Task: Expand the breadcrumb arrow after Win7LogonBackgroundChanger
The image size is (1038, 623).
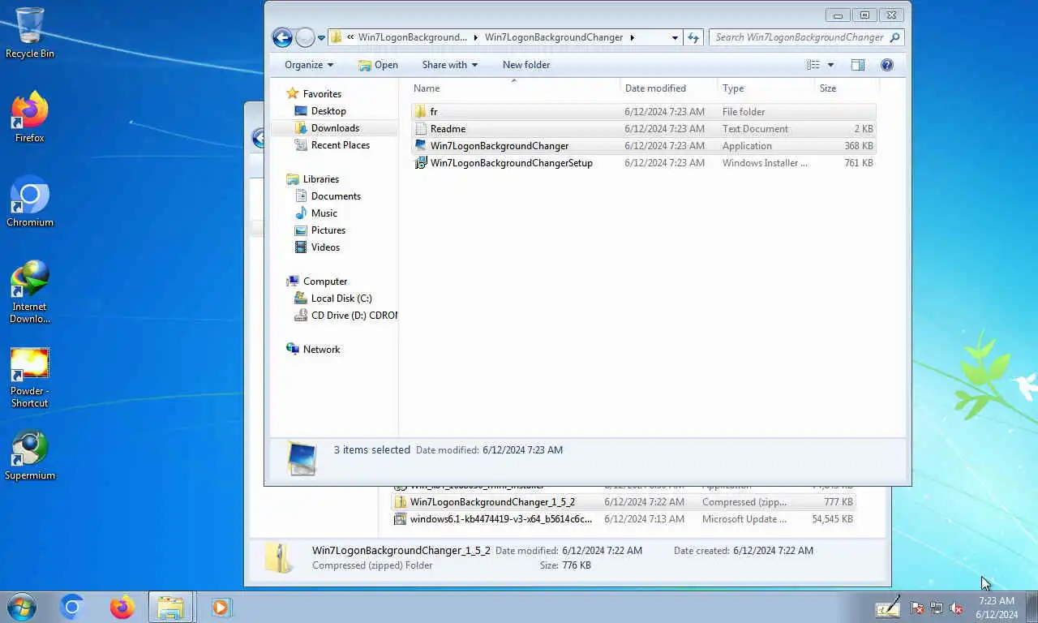Action: pos(633,37)
